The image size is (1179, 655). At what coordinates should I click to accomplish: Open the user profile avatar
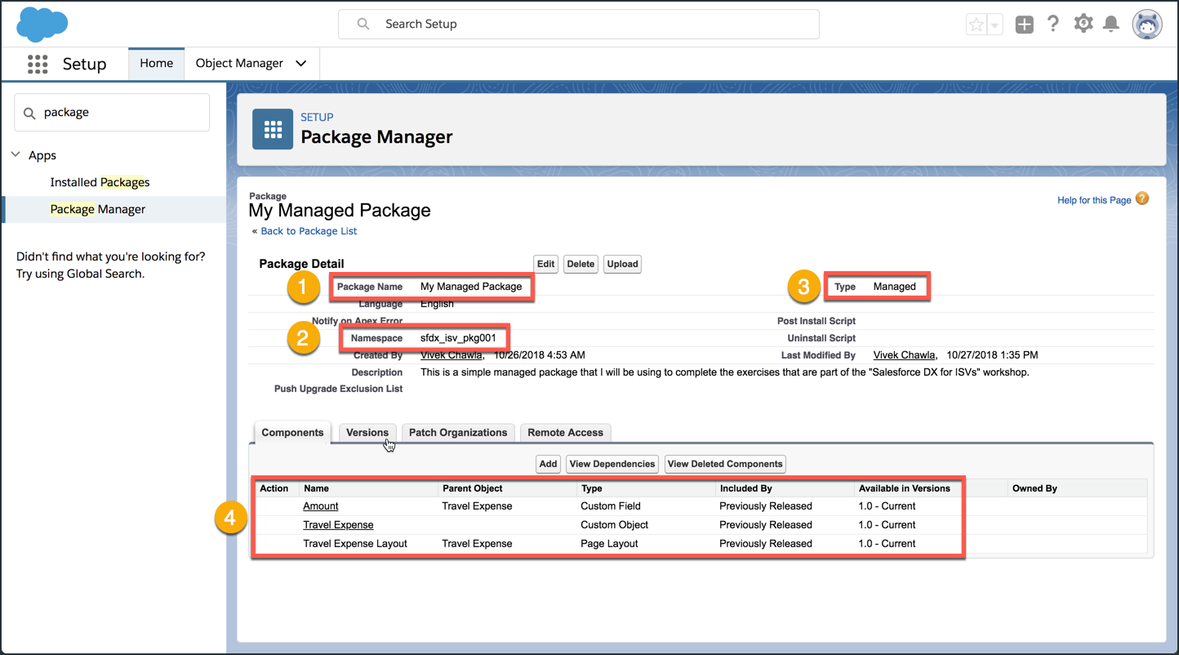1146,25
